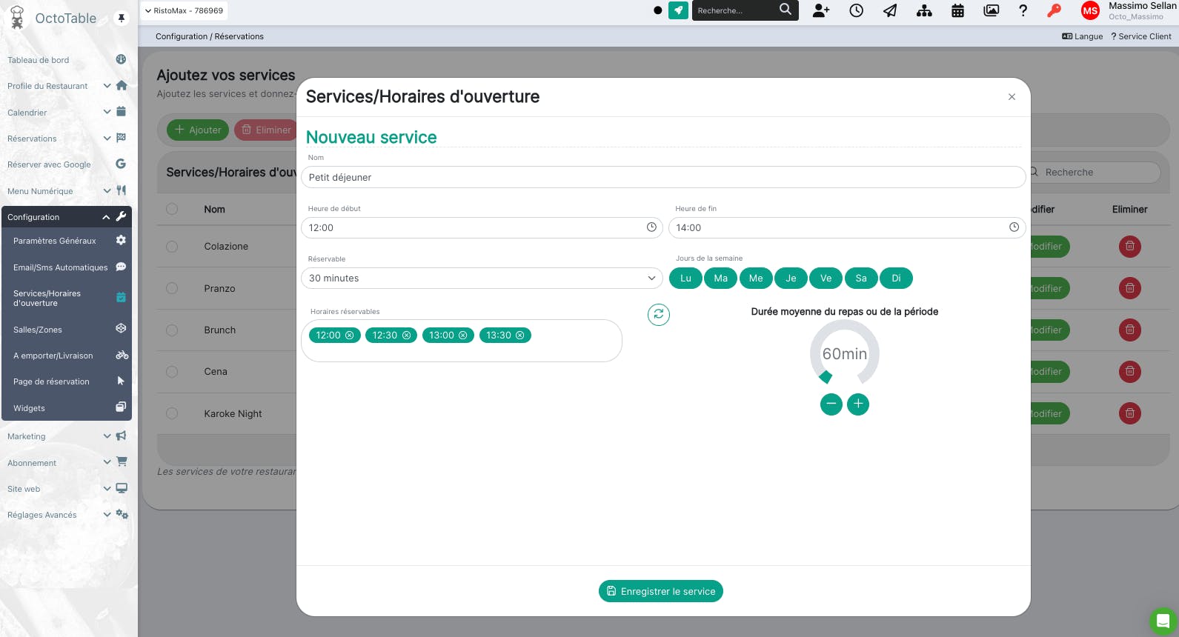Toggle Dimanche day button
1179x637 pixels.
coord(896,279)
